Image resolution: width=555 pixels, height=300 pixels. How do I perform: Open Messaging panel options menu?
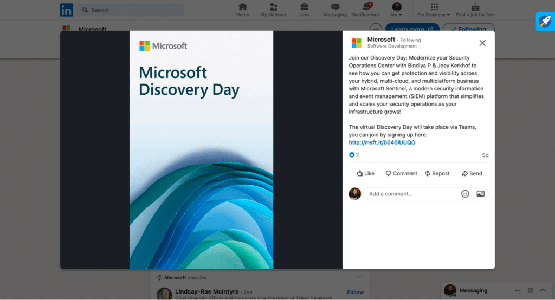point(518,290)
